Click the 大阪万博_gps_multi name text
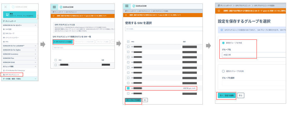 189,88
